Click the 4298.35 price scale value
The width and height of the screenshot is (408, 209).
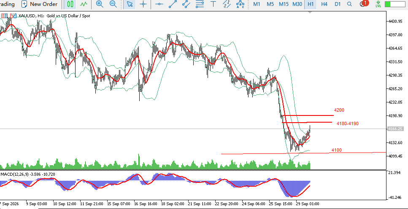pyautogui.click(x=396, y=75)
